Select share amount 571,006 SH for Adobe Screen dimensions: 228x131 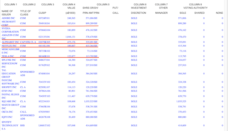pos(91,18)
